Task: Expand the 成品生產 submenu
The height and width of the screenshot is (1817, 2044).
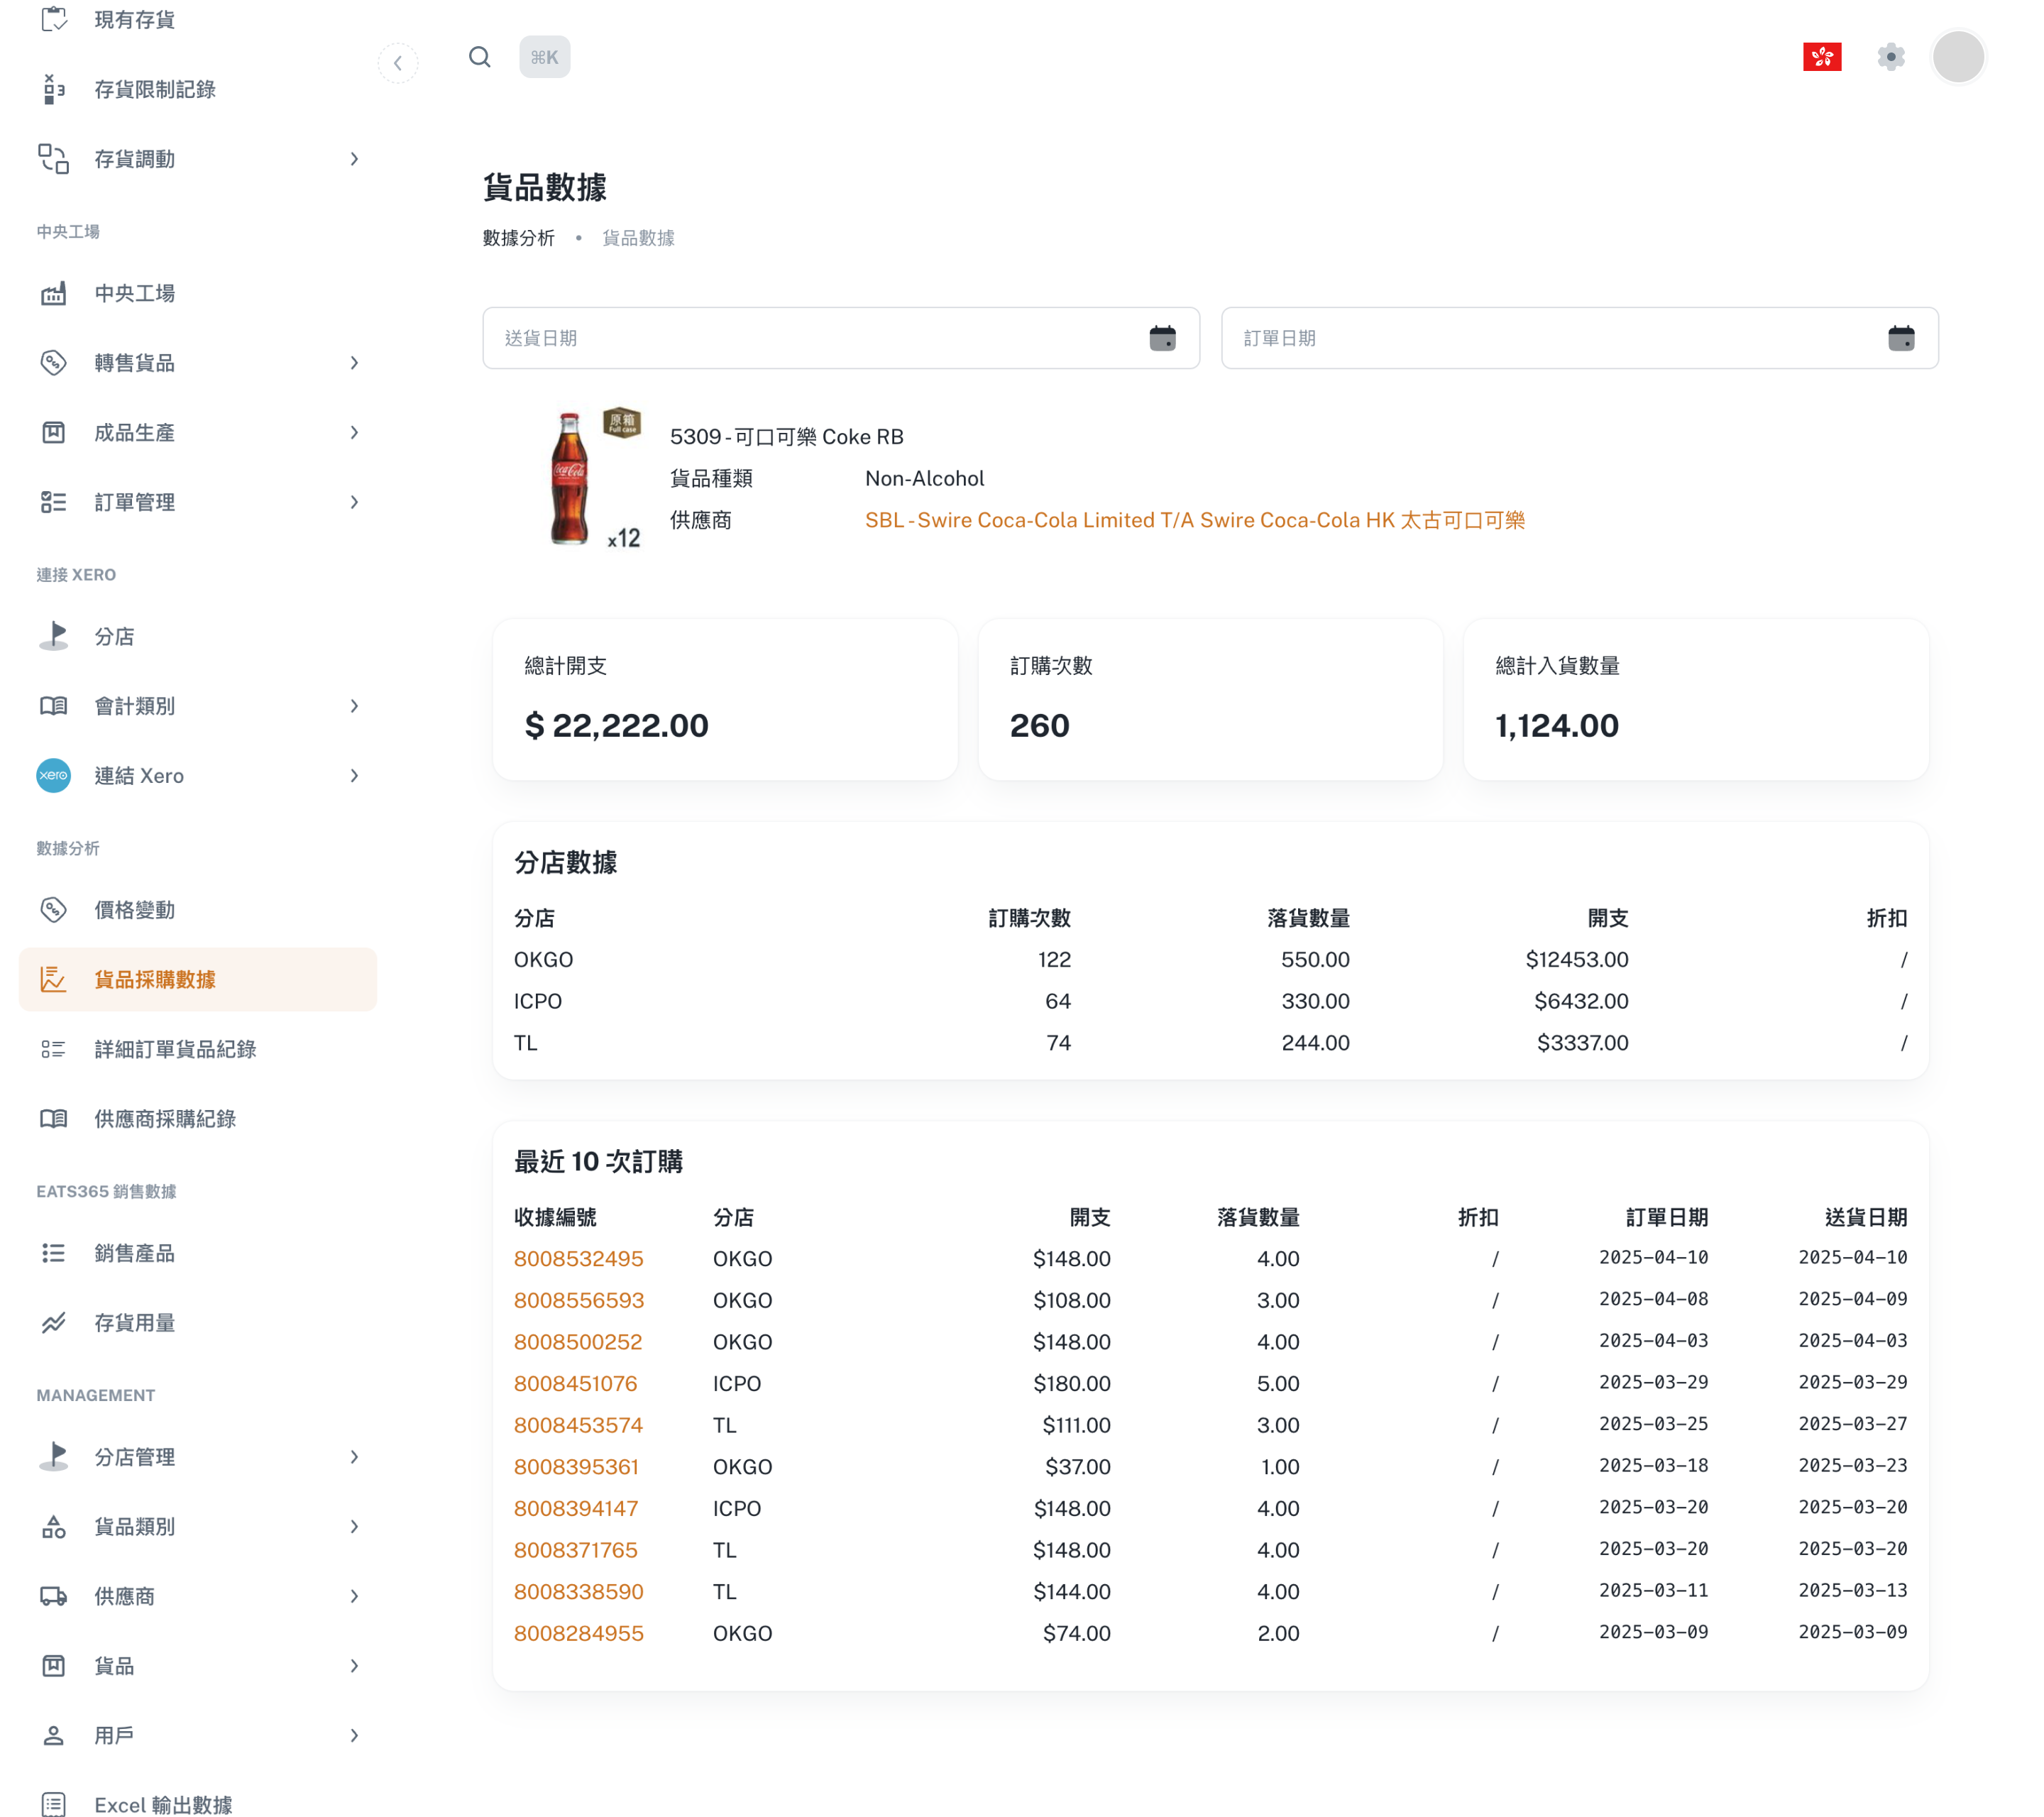Action: [355, 432]
